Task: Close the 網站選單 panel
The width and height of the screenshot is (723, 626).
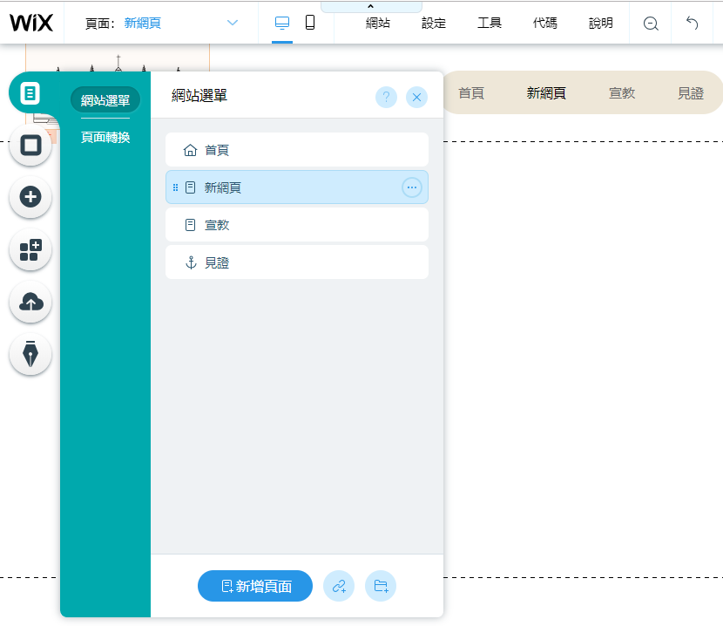Action: [416, 97]
